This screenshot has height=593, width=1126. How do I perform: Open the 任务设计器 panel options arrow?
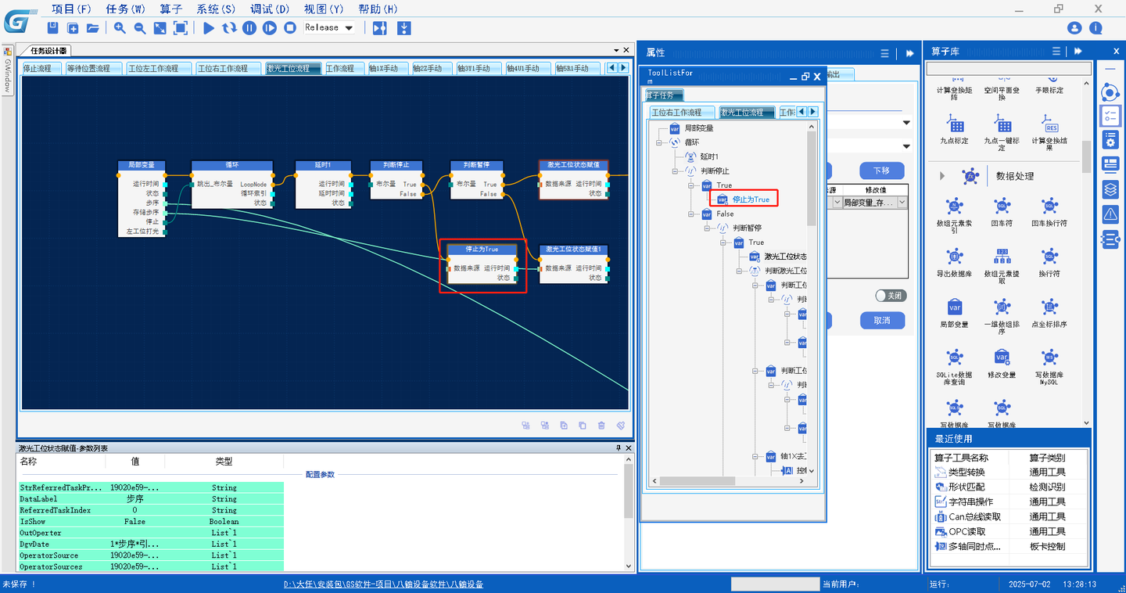coord(615,50)
